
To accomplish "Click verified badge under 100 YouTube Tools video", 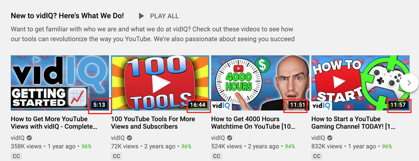I will (x=130, y=138).
